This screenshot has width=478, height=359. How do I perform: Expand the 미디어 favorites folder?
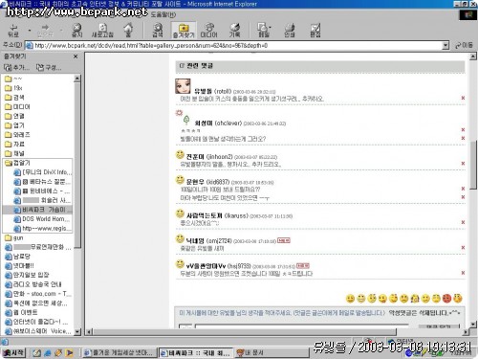pos(17,106)
